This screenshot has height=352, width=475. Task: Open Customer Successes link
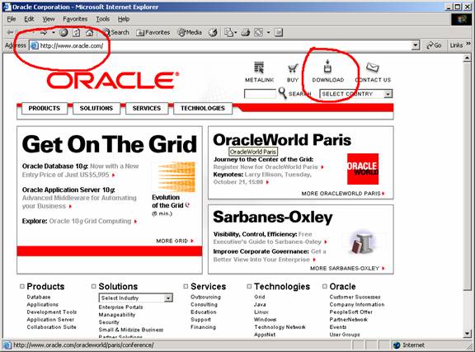coord(355,297)
